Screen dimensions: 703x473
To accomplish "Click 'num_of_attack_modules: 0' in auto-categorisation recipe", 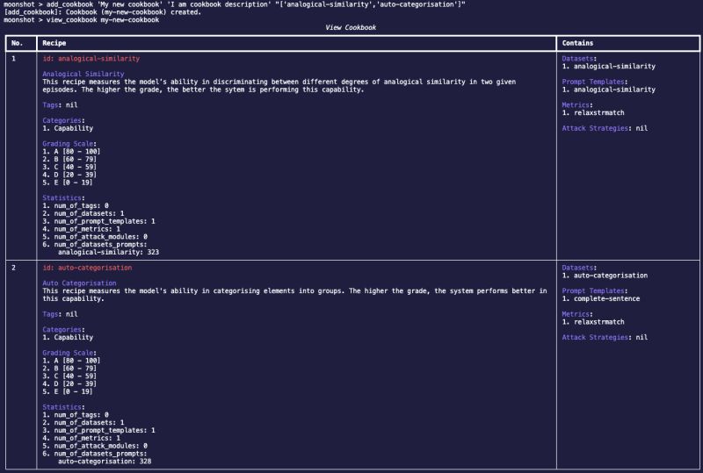I will point(100,446).
